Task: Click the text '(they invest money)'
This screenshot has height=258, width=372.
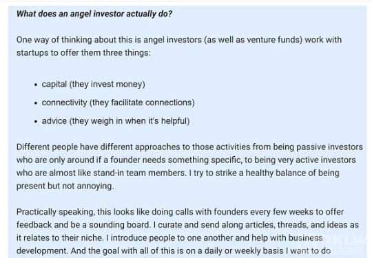Action: [107, 85]
